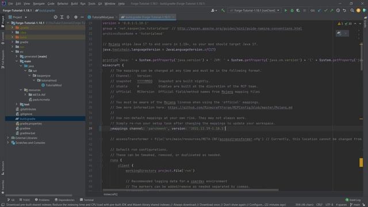Click Git Commit checkmark icon
Screen dimensions: 368x207
tap(325, 10)
